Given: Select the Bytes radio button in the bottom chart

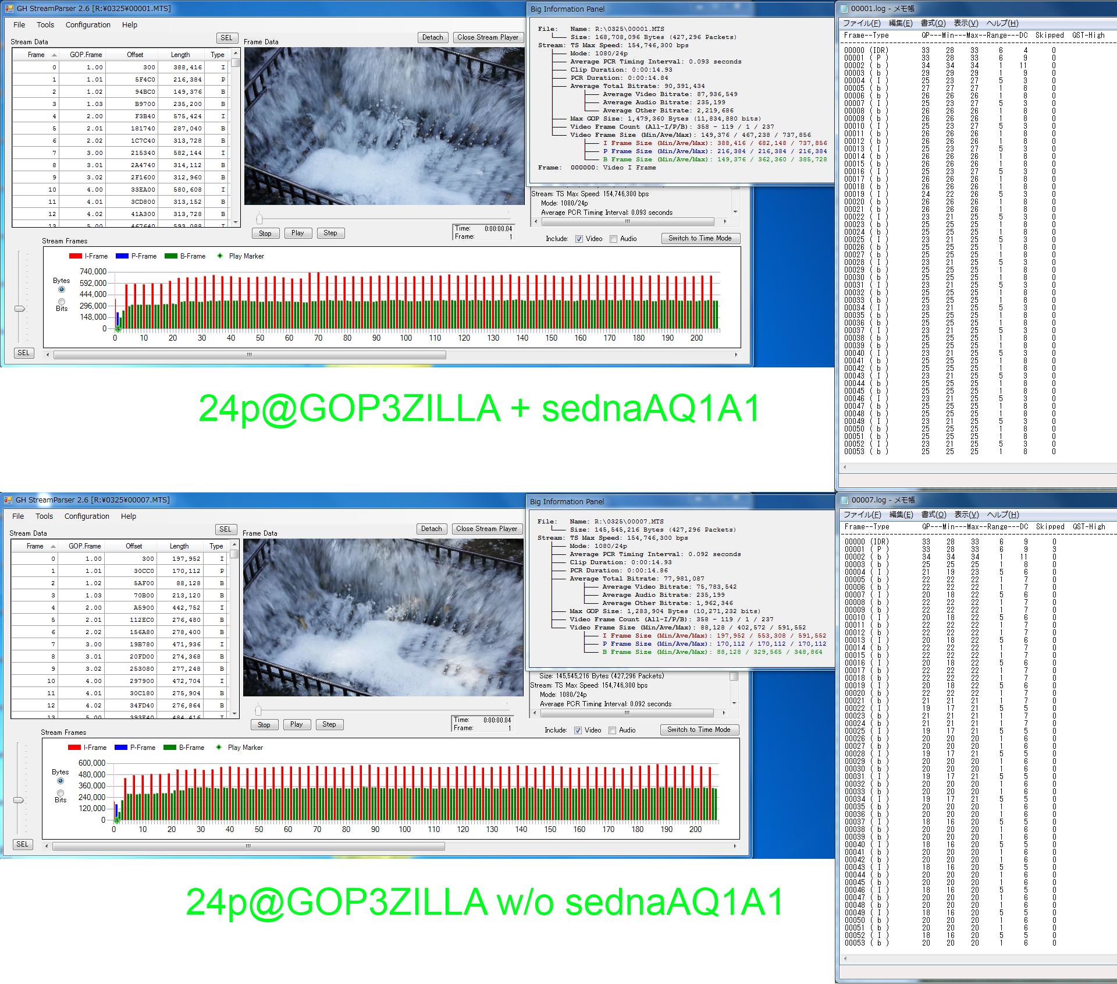Looking at the screenshot, I should pyautogui.click(x=61, y=781).
